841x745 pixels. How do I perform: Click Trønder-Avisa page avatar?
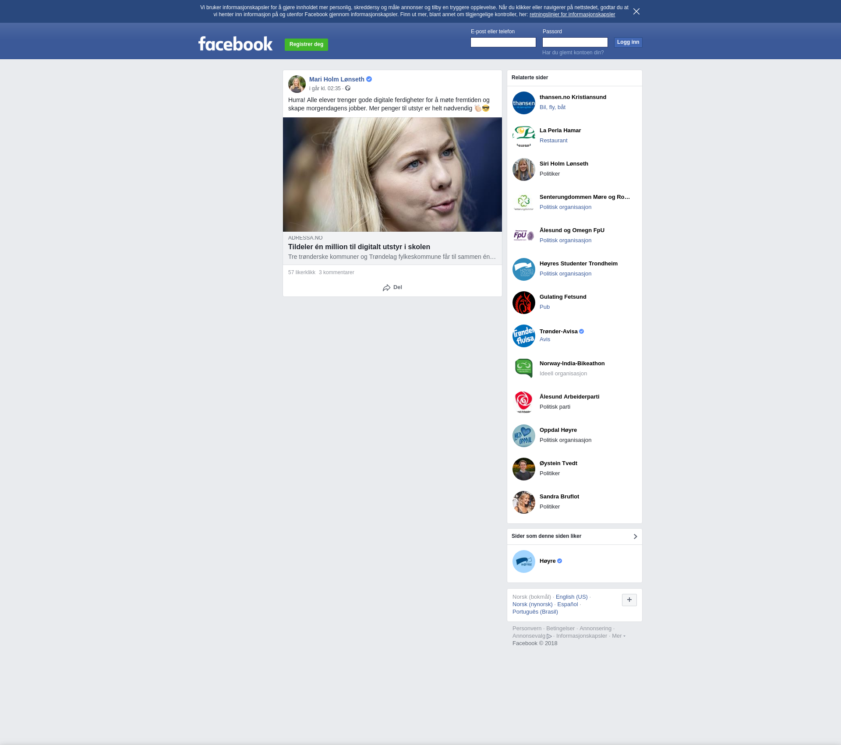(523, 336)
